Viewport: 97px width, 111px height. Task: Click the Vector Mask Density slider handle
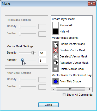(33, 53)
